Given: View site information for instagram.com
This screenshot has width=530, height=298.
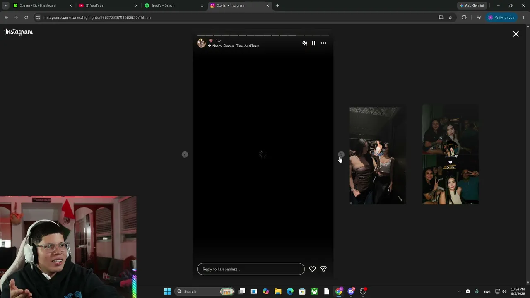Looking at the screenshot, I should click(x=38, y=17).
